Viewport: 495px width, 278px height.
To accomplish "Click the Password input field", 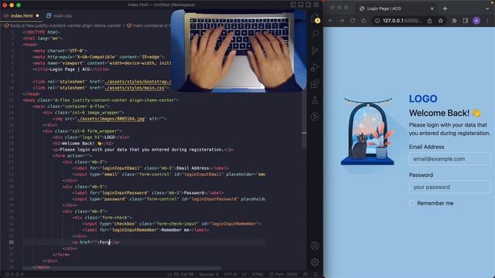I will [450, 187].
